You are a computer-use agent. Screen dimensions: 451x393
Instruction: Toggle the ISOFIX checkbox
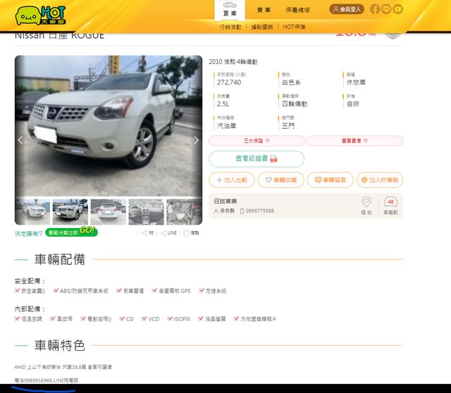pos(168,318)
